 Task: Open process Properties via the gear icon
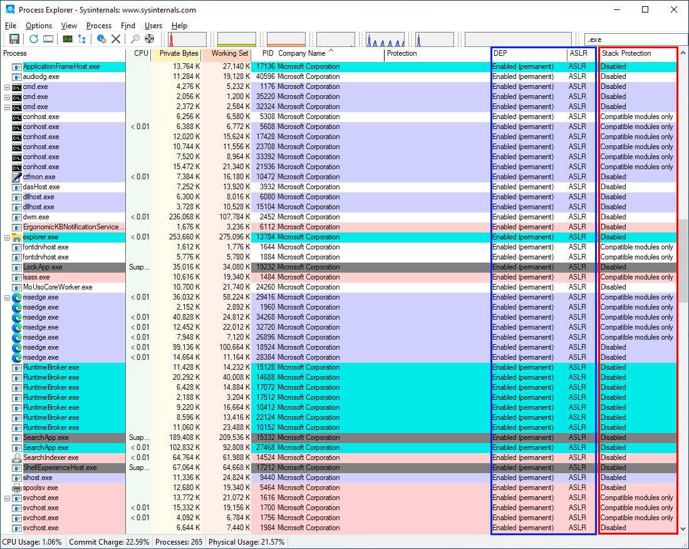[101, 39]
